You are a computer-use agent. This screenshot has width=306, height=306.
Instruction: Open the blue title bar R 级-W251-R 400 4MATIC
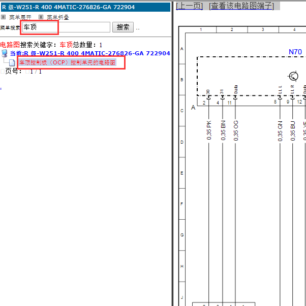[x=85, y=7]
